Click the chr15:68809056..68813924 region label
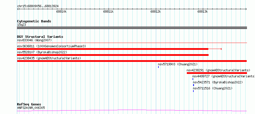Viewport: 255px width, 114px height. tap(38, 6)
